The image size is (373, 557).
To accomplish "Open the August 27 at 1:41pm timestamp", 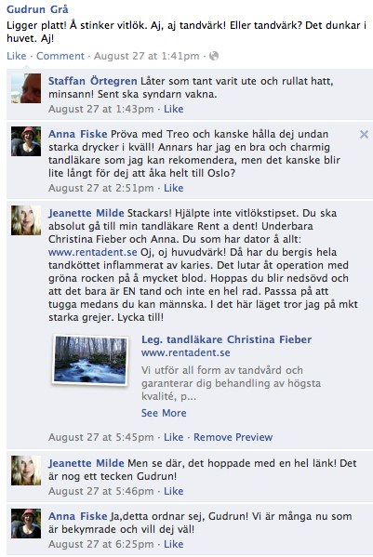I will 147,56.
